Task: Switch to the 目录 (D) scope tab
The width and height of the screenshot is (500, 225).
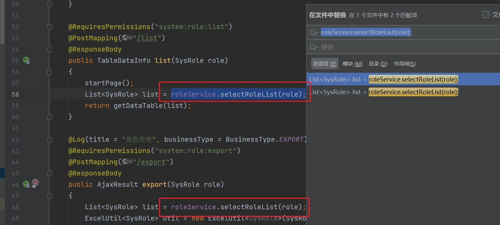Action: click(378, 64)
